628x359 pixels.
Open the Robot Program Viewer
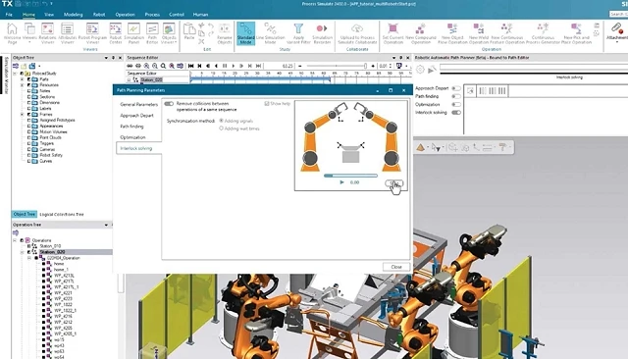tap(92, 33)
